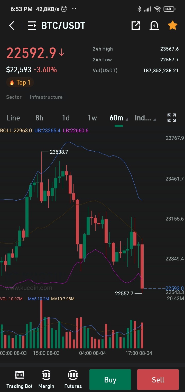The image size is (185, 392).
Task: Open the Trading Bot icon
Action: [20, 380]
